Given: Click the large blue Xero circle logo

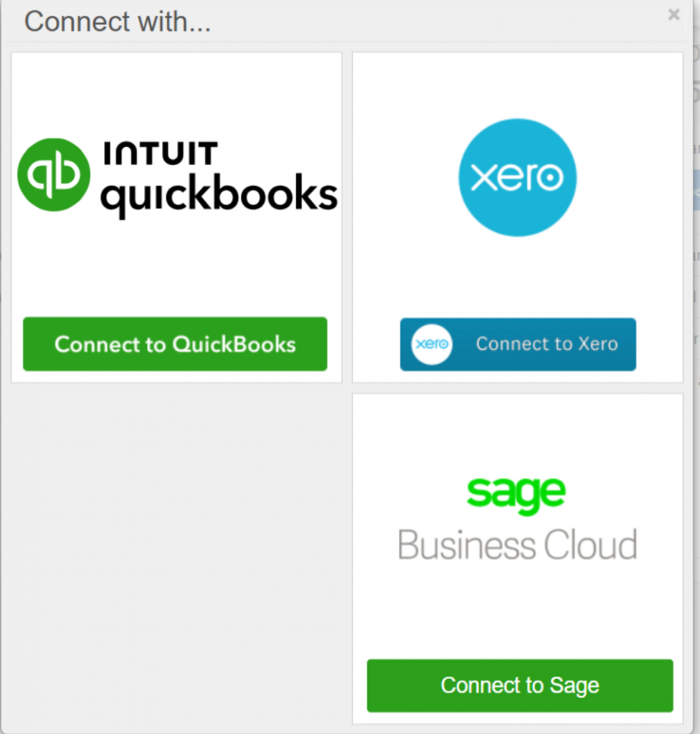Looking at the screenshot, I should point(517,178).
